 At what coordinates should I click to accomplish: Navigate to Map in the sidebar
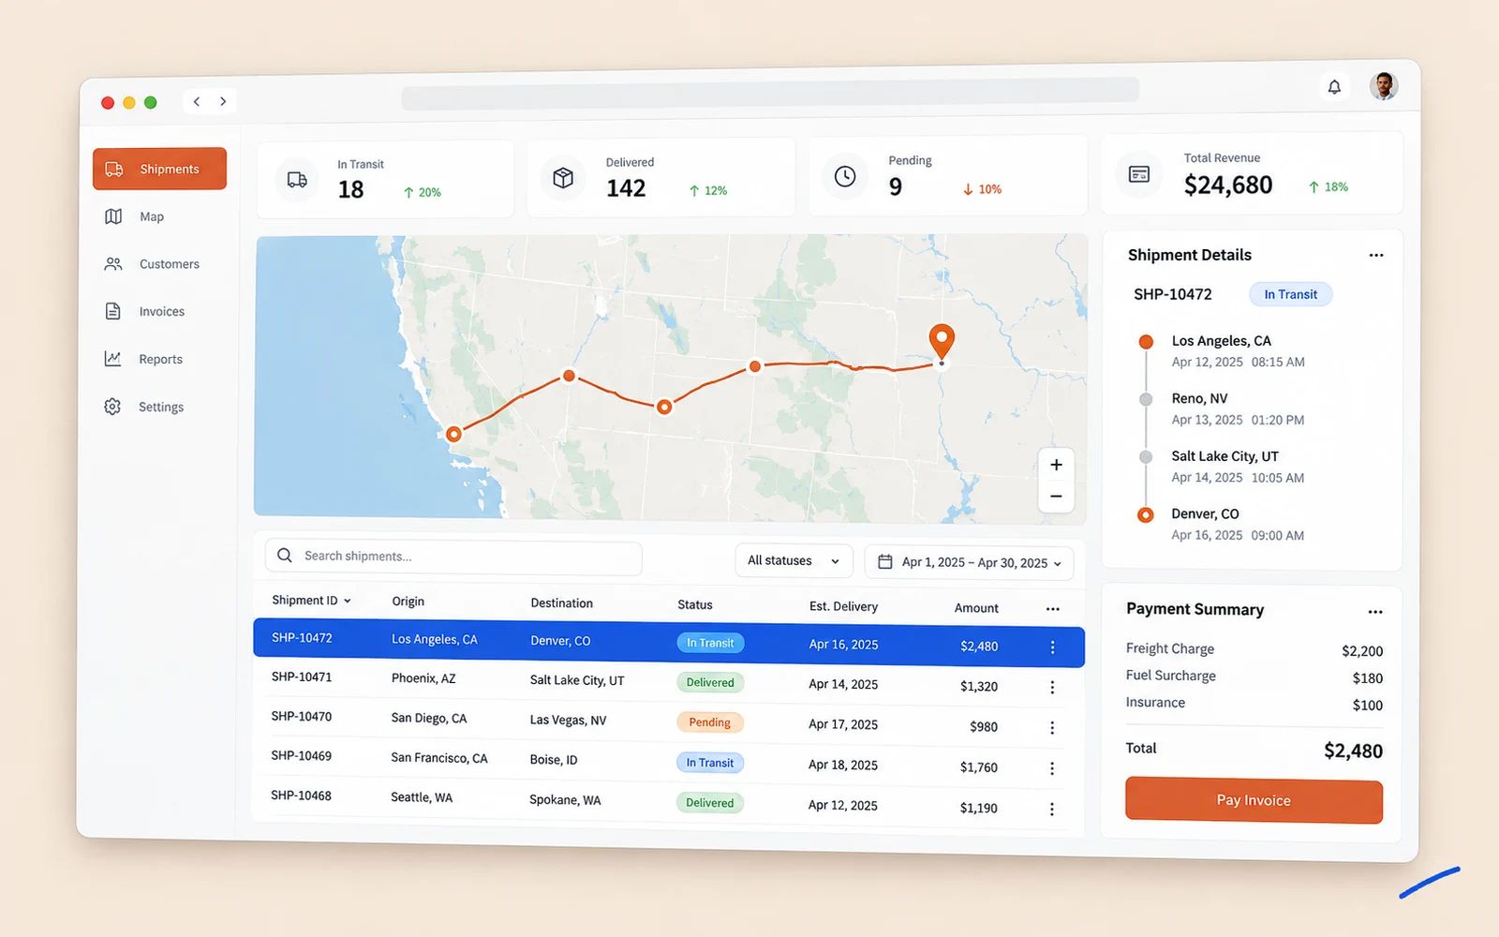(135, 216)
